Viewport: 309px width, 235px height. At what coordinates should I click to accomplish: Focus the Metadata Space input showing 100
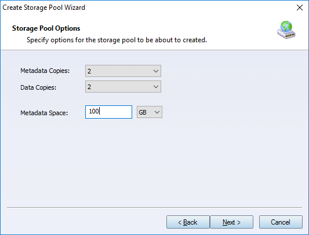pos(108,112)
